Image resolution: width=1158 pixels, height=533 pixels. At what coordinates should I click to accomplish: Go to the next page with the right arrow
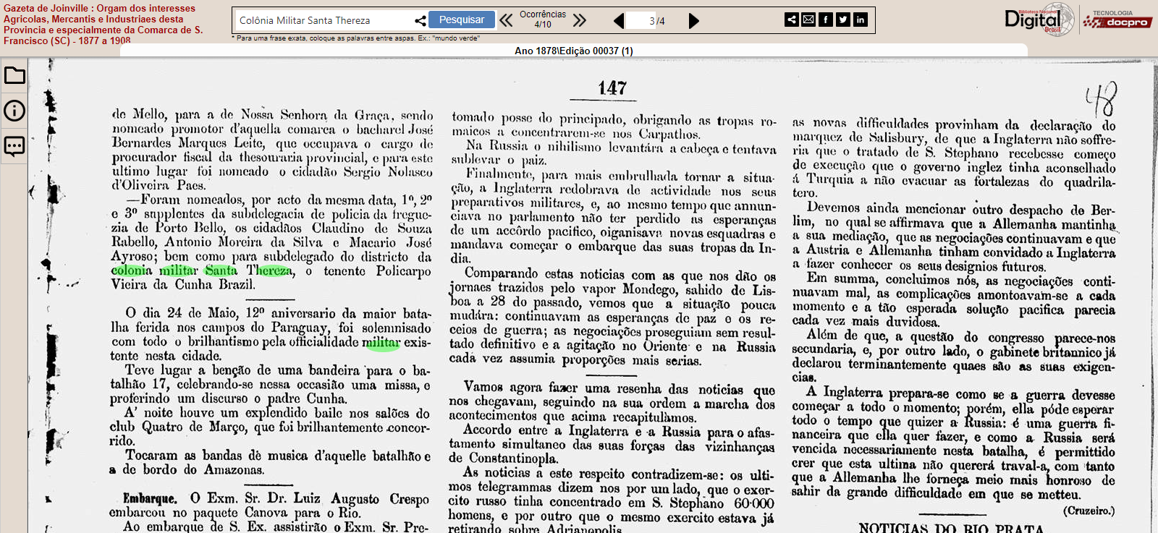(693, 21)
